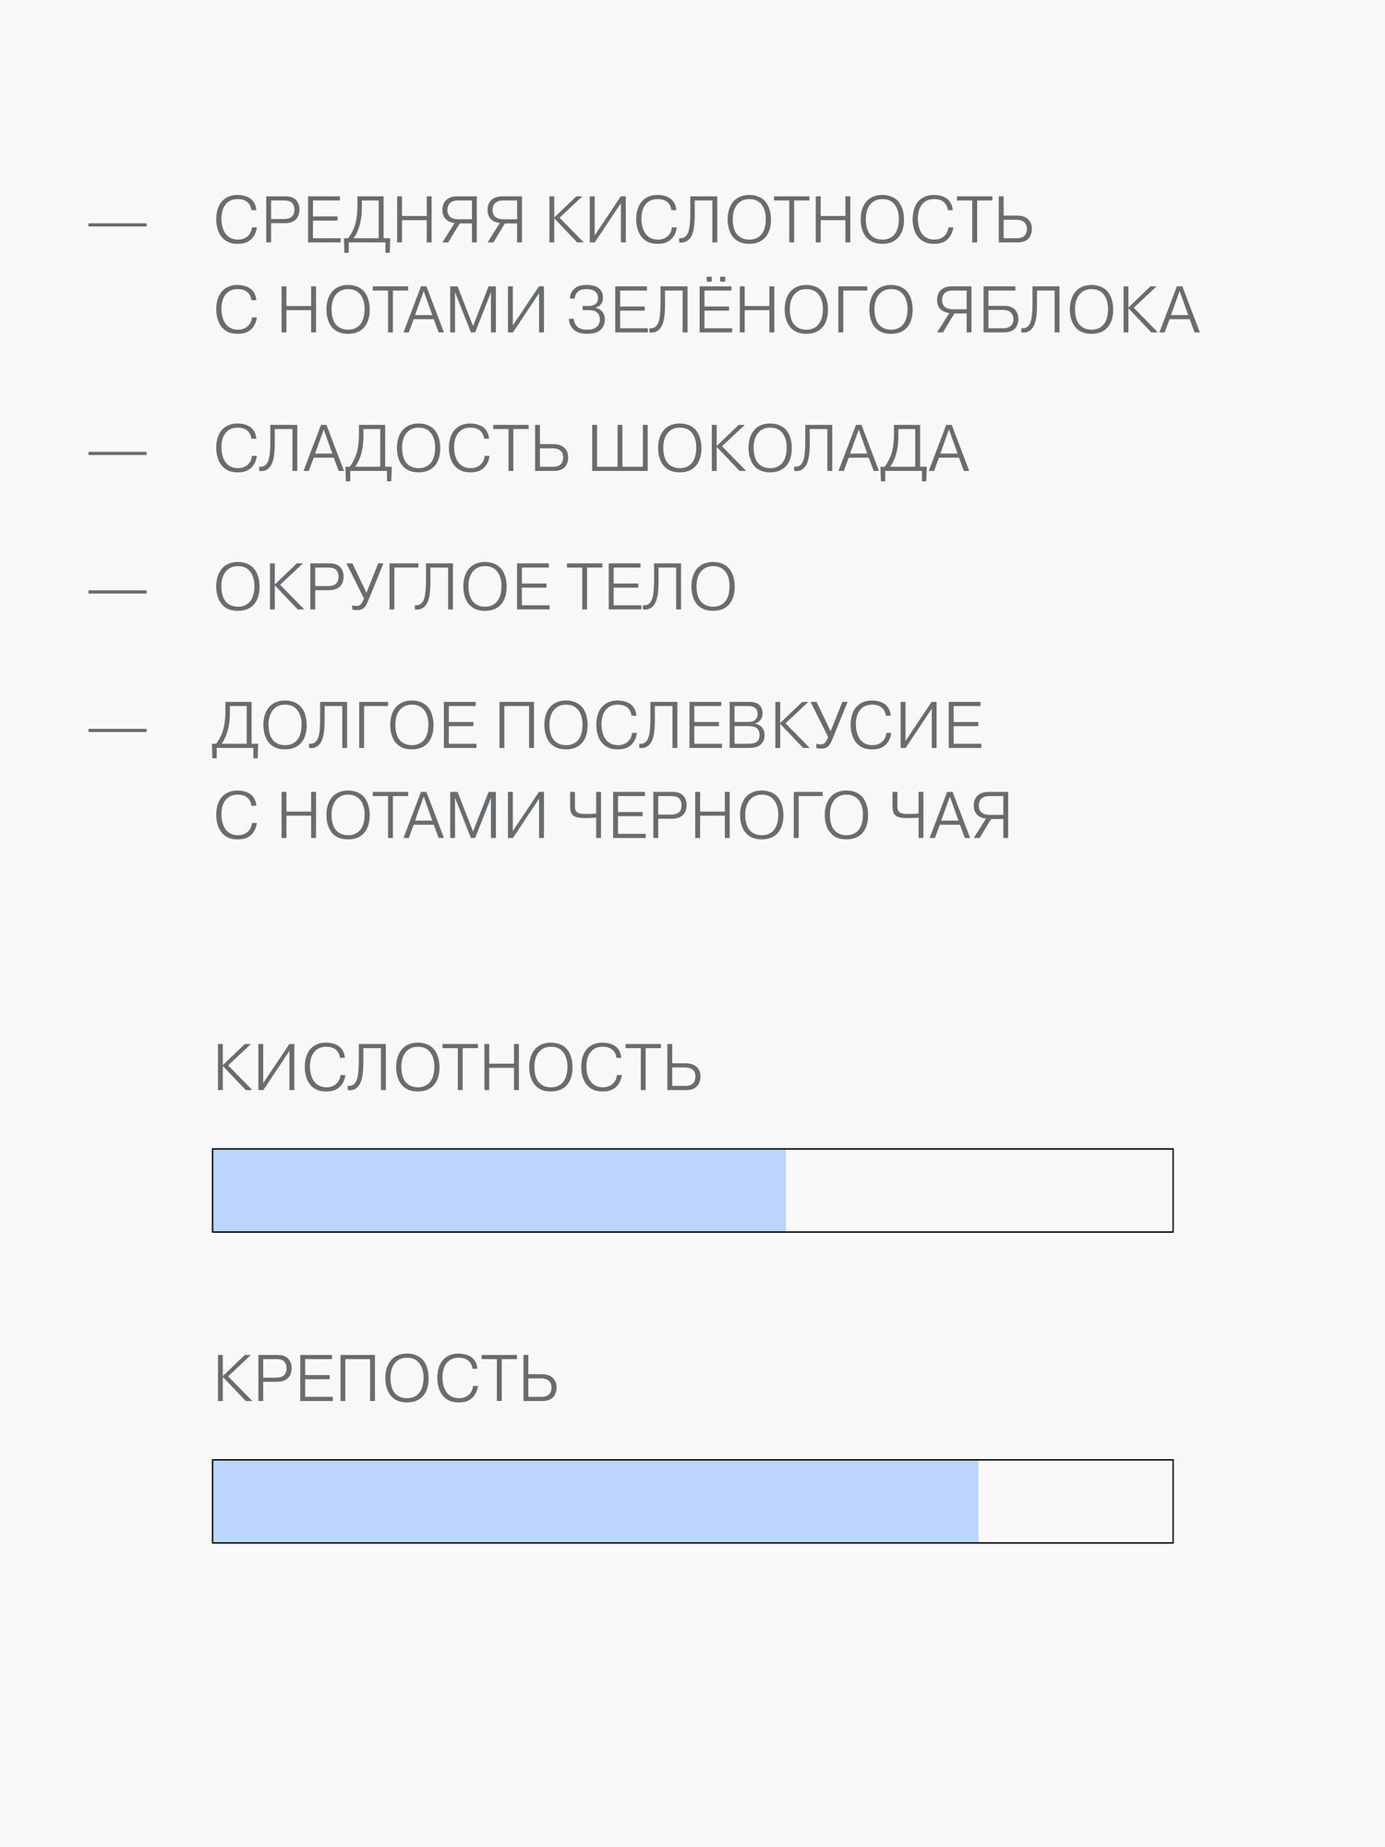Click the КИСЛОТНОСТЬ bar label

pyautogui.click(x=458, y=1068)
